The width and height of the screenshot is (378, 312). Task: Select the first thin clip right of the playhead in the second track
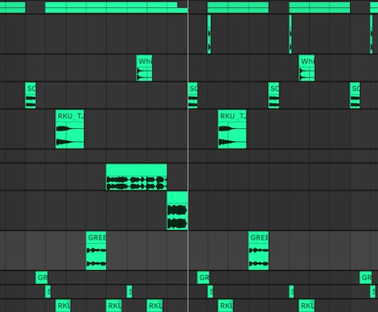pyautogui.click(x=210, y=34)
